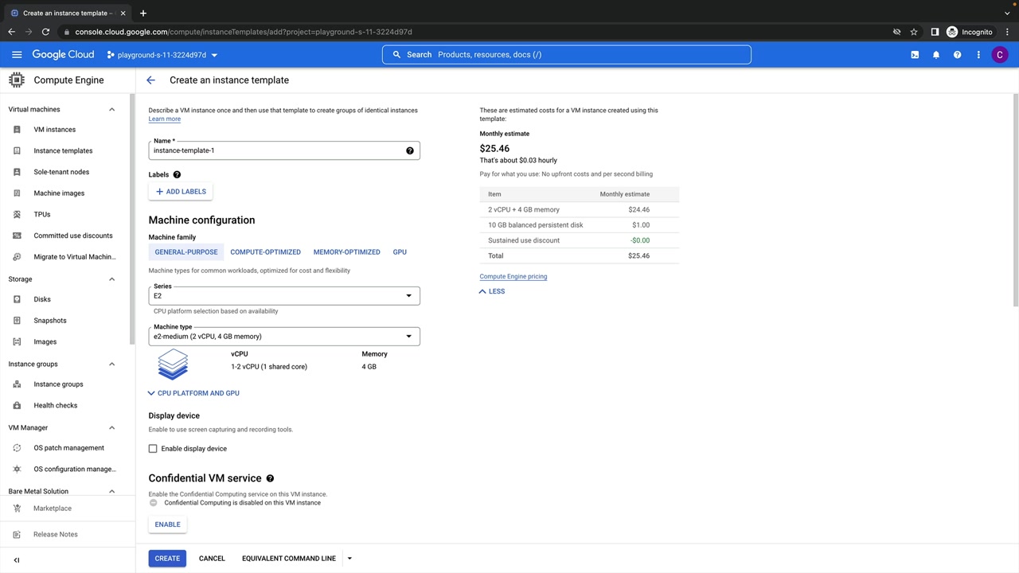Open the project selector playground-s-11-3224d97d
The height and width of the screenshot is (573, 1019).
162,55
